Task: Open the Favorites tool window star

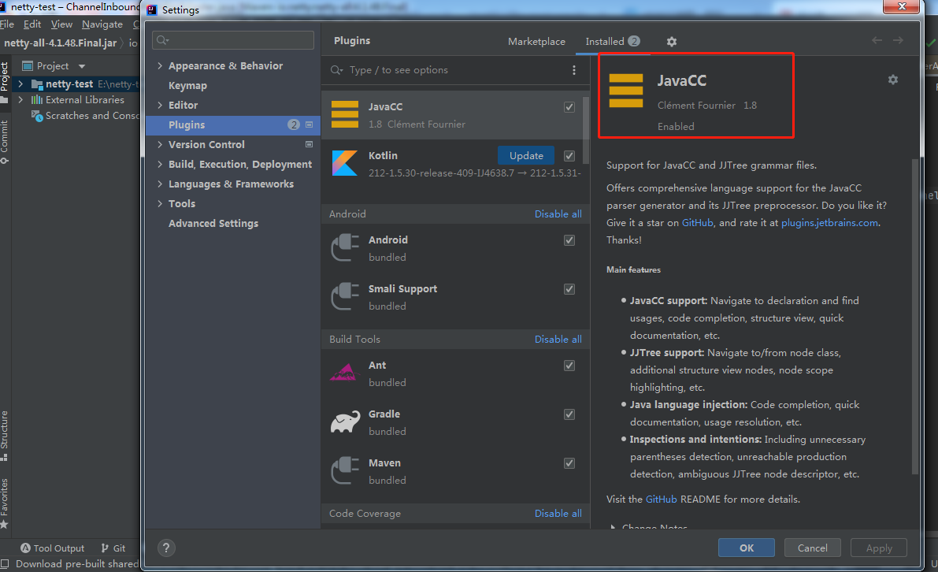Action: (x=4, y=525)
